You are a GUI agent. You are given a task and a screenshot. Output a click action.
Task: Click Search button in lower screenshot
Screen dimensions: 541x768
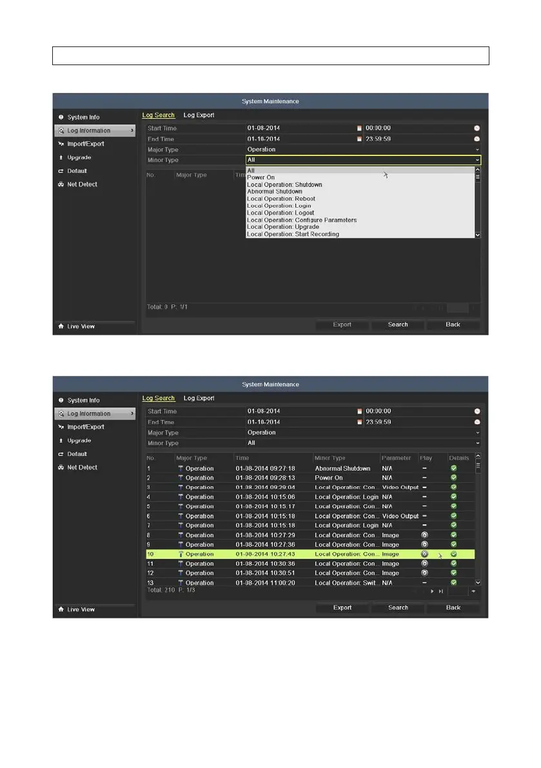pos(398,607)
